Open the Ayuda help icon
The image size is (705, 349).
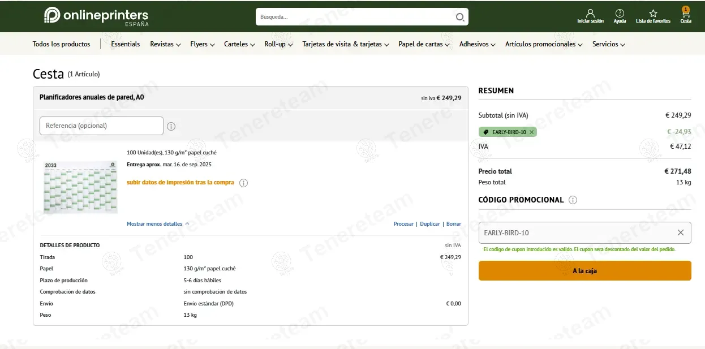[x=620, y=16]
